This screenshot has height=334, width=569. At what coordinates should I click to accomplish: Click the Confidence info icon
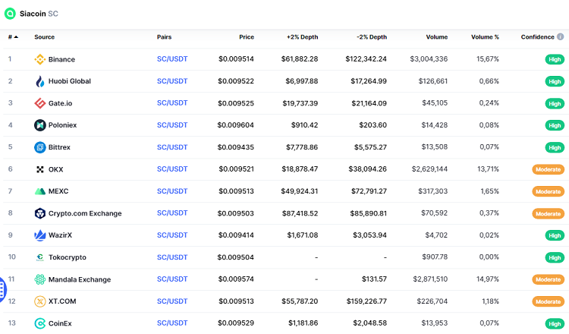(561, 36)
